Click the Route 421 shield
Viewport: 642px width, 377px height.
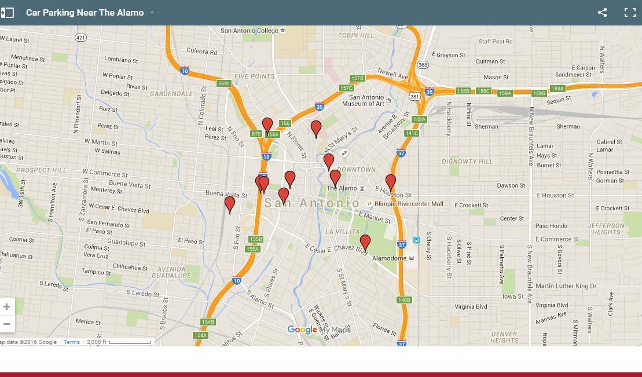click(80, 38)
